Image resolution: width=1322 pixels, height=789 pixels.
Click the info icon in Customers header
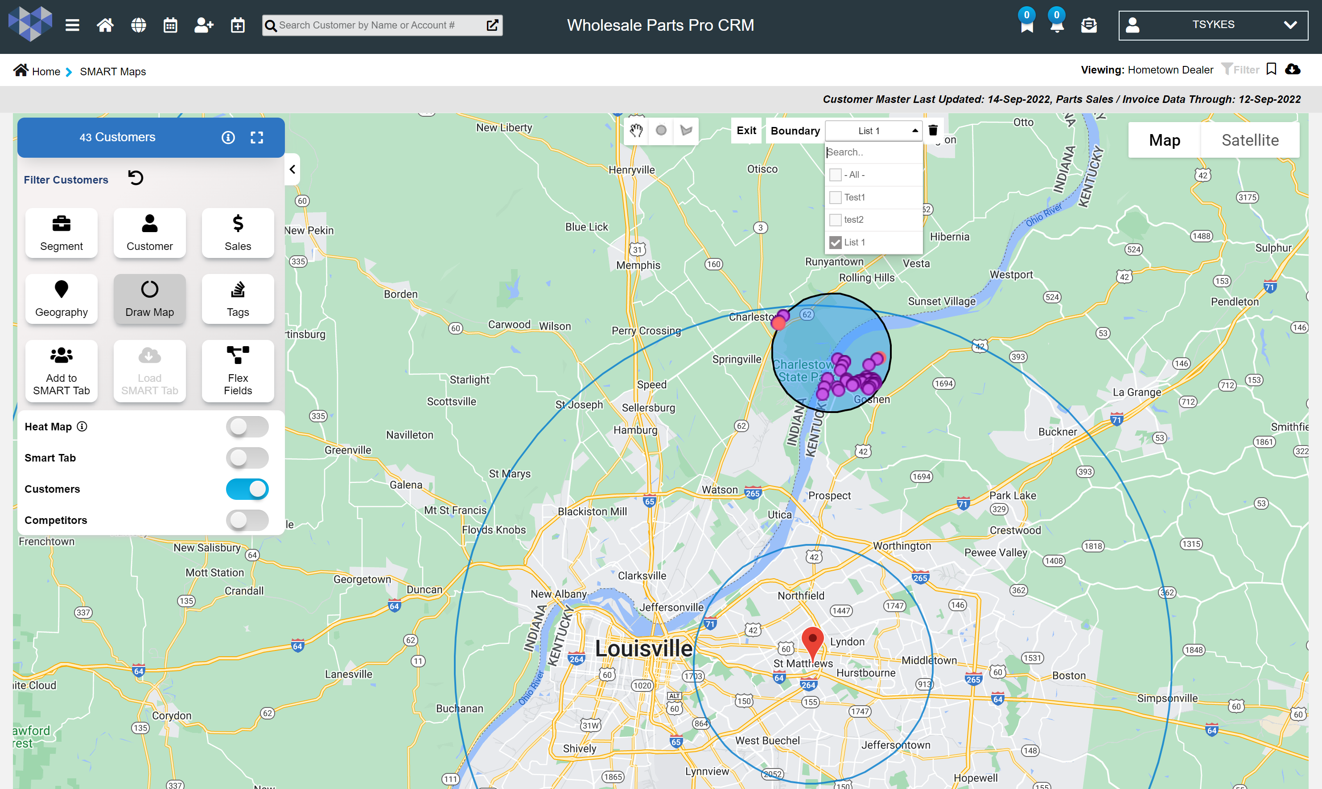coord(228,138)
